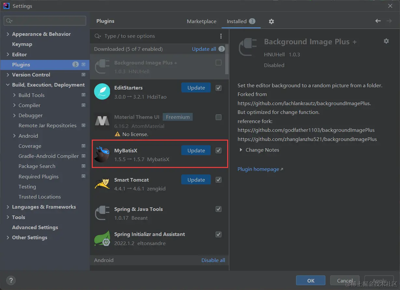Collapse Build, Execution, Deployment node
This screenshot has height=290, width=400.
click(x=8, y=85)
